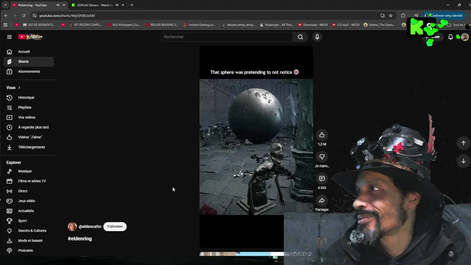The height and width of the screenshot is (265, 471).
Task: Open JEU DE SEGMENTS bookmark
Action: [x=39, y=25]
